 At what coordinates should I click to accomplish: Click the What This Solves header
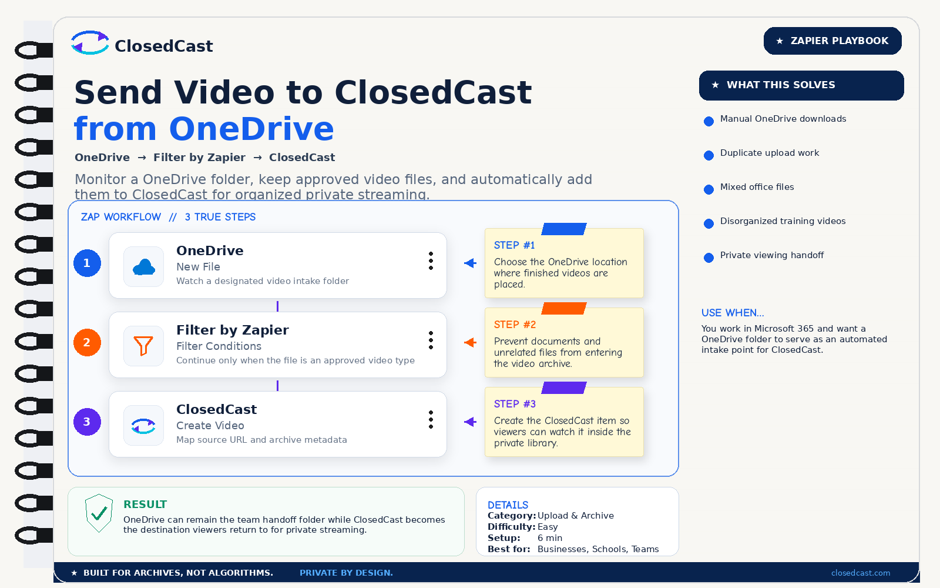801,85
